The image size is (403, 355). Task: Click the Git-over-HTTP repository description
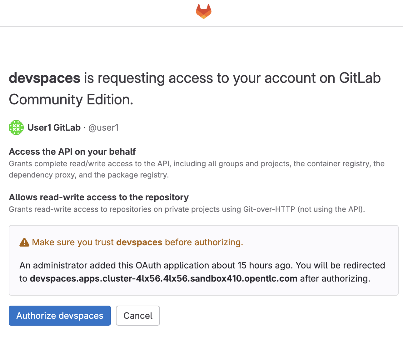[187, 209]
